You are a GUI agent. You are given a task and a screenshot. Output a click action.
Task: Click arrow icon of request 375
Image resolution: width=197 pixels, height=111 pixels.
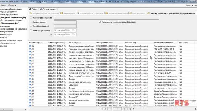point(30,67)
